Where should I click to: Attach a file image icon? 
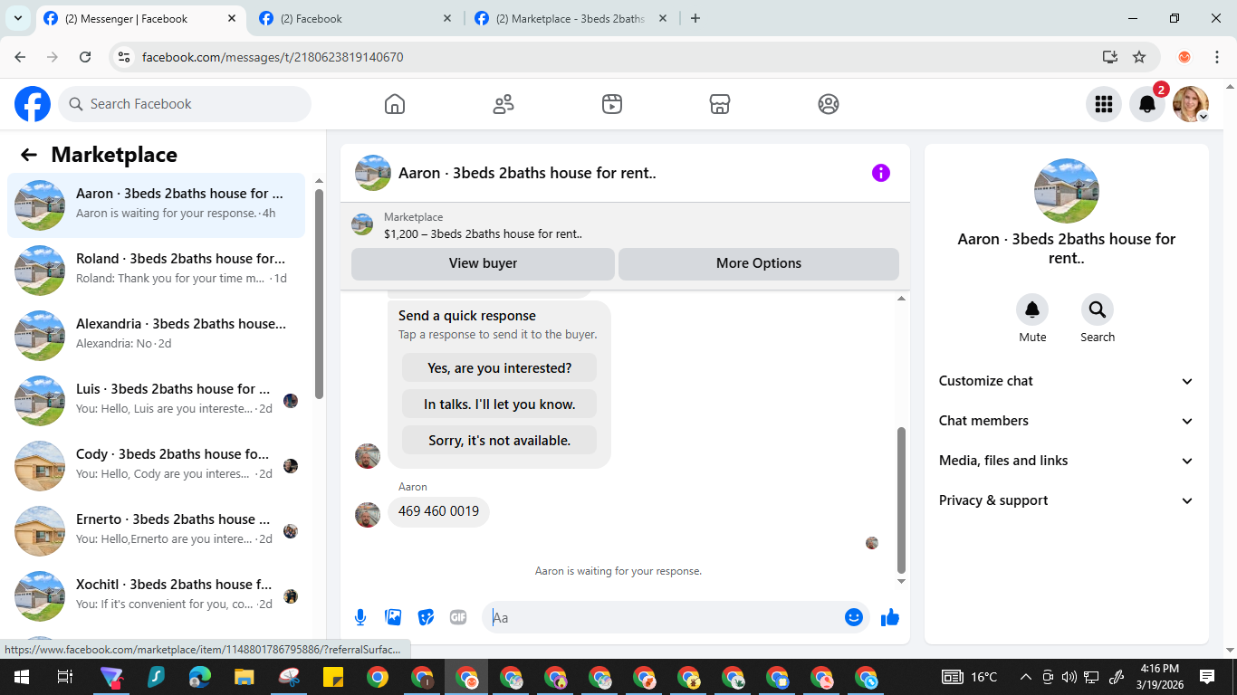coord(393,617)
